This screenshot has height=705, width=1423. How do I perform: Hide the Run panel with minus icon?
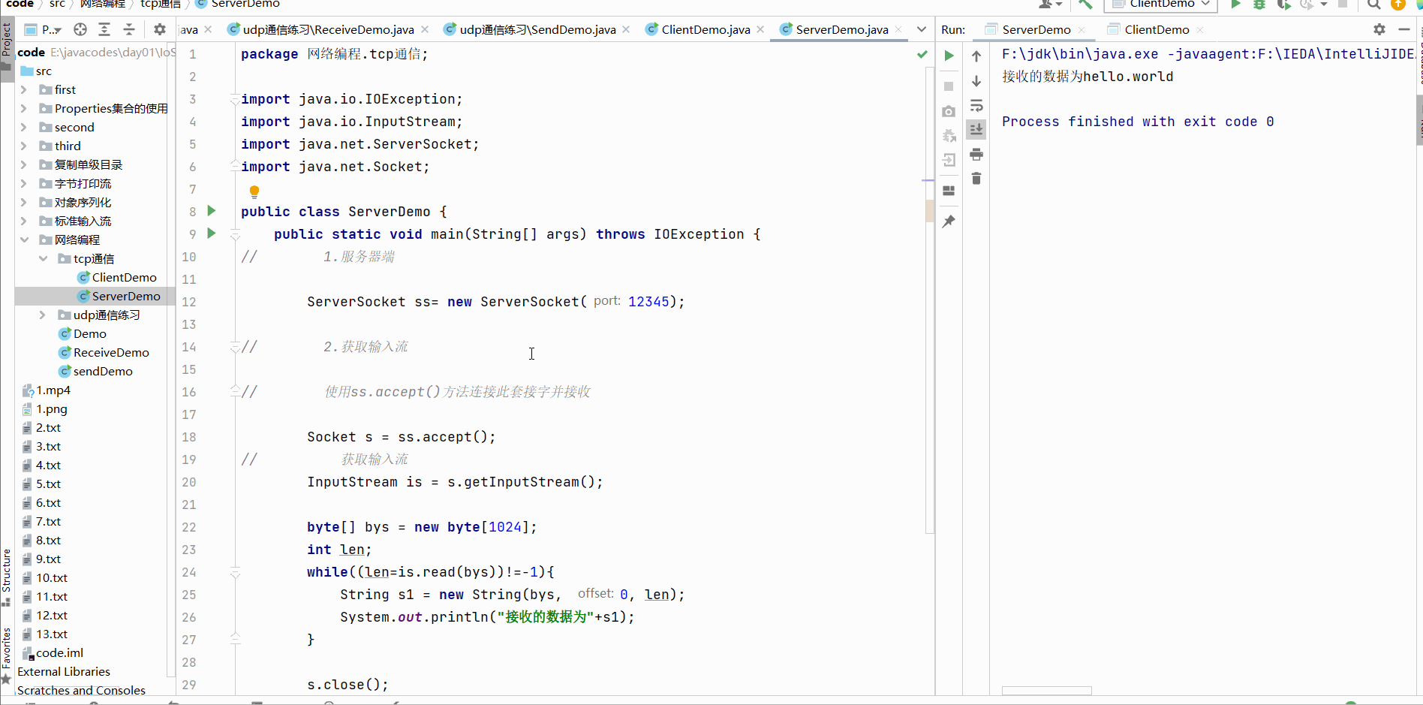[x=1404, y=29]
